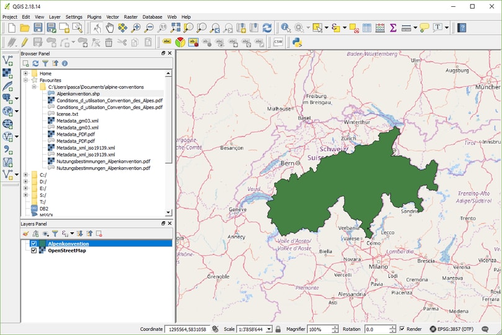Open the Vector menu
Image resolution: width=502 pixels, height=335 pixels.
pyautogui.click(x=112, y=17)
